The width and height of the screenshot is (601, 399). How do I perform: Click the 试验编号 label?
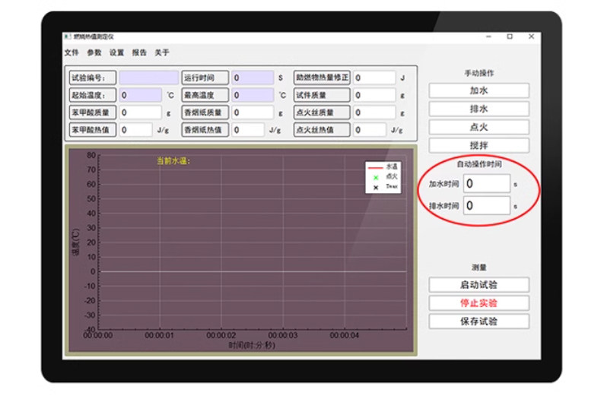point(93,78)
